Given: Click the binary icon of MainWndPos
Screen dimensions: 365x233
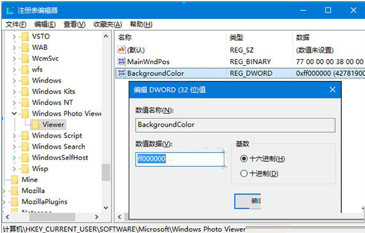Looking at the screenshot, I should [x=121, y=61].
